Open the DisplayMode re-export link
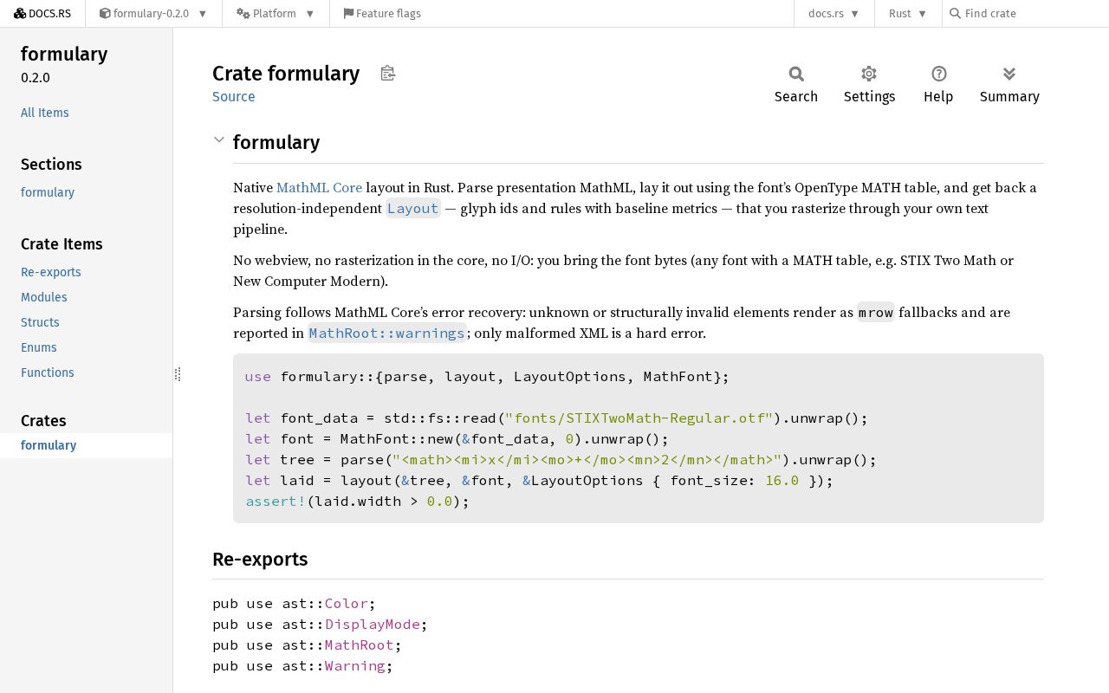The width and height of the screenshot is (1109, 693). click(373, 624)
